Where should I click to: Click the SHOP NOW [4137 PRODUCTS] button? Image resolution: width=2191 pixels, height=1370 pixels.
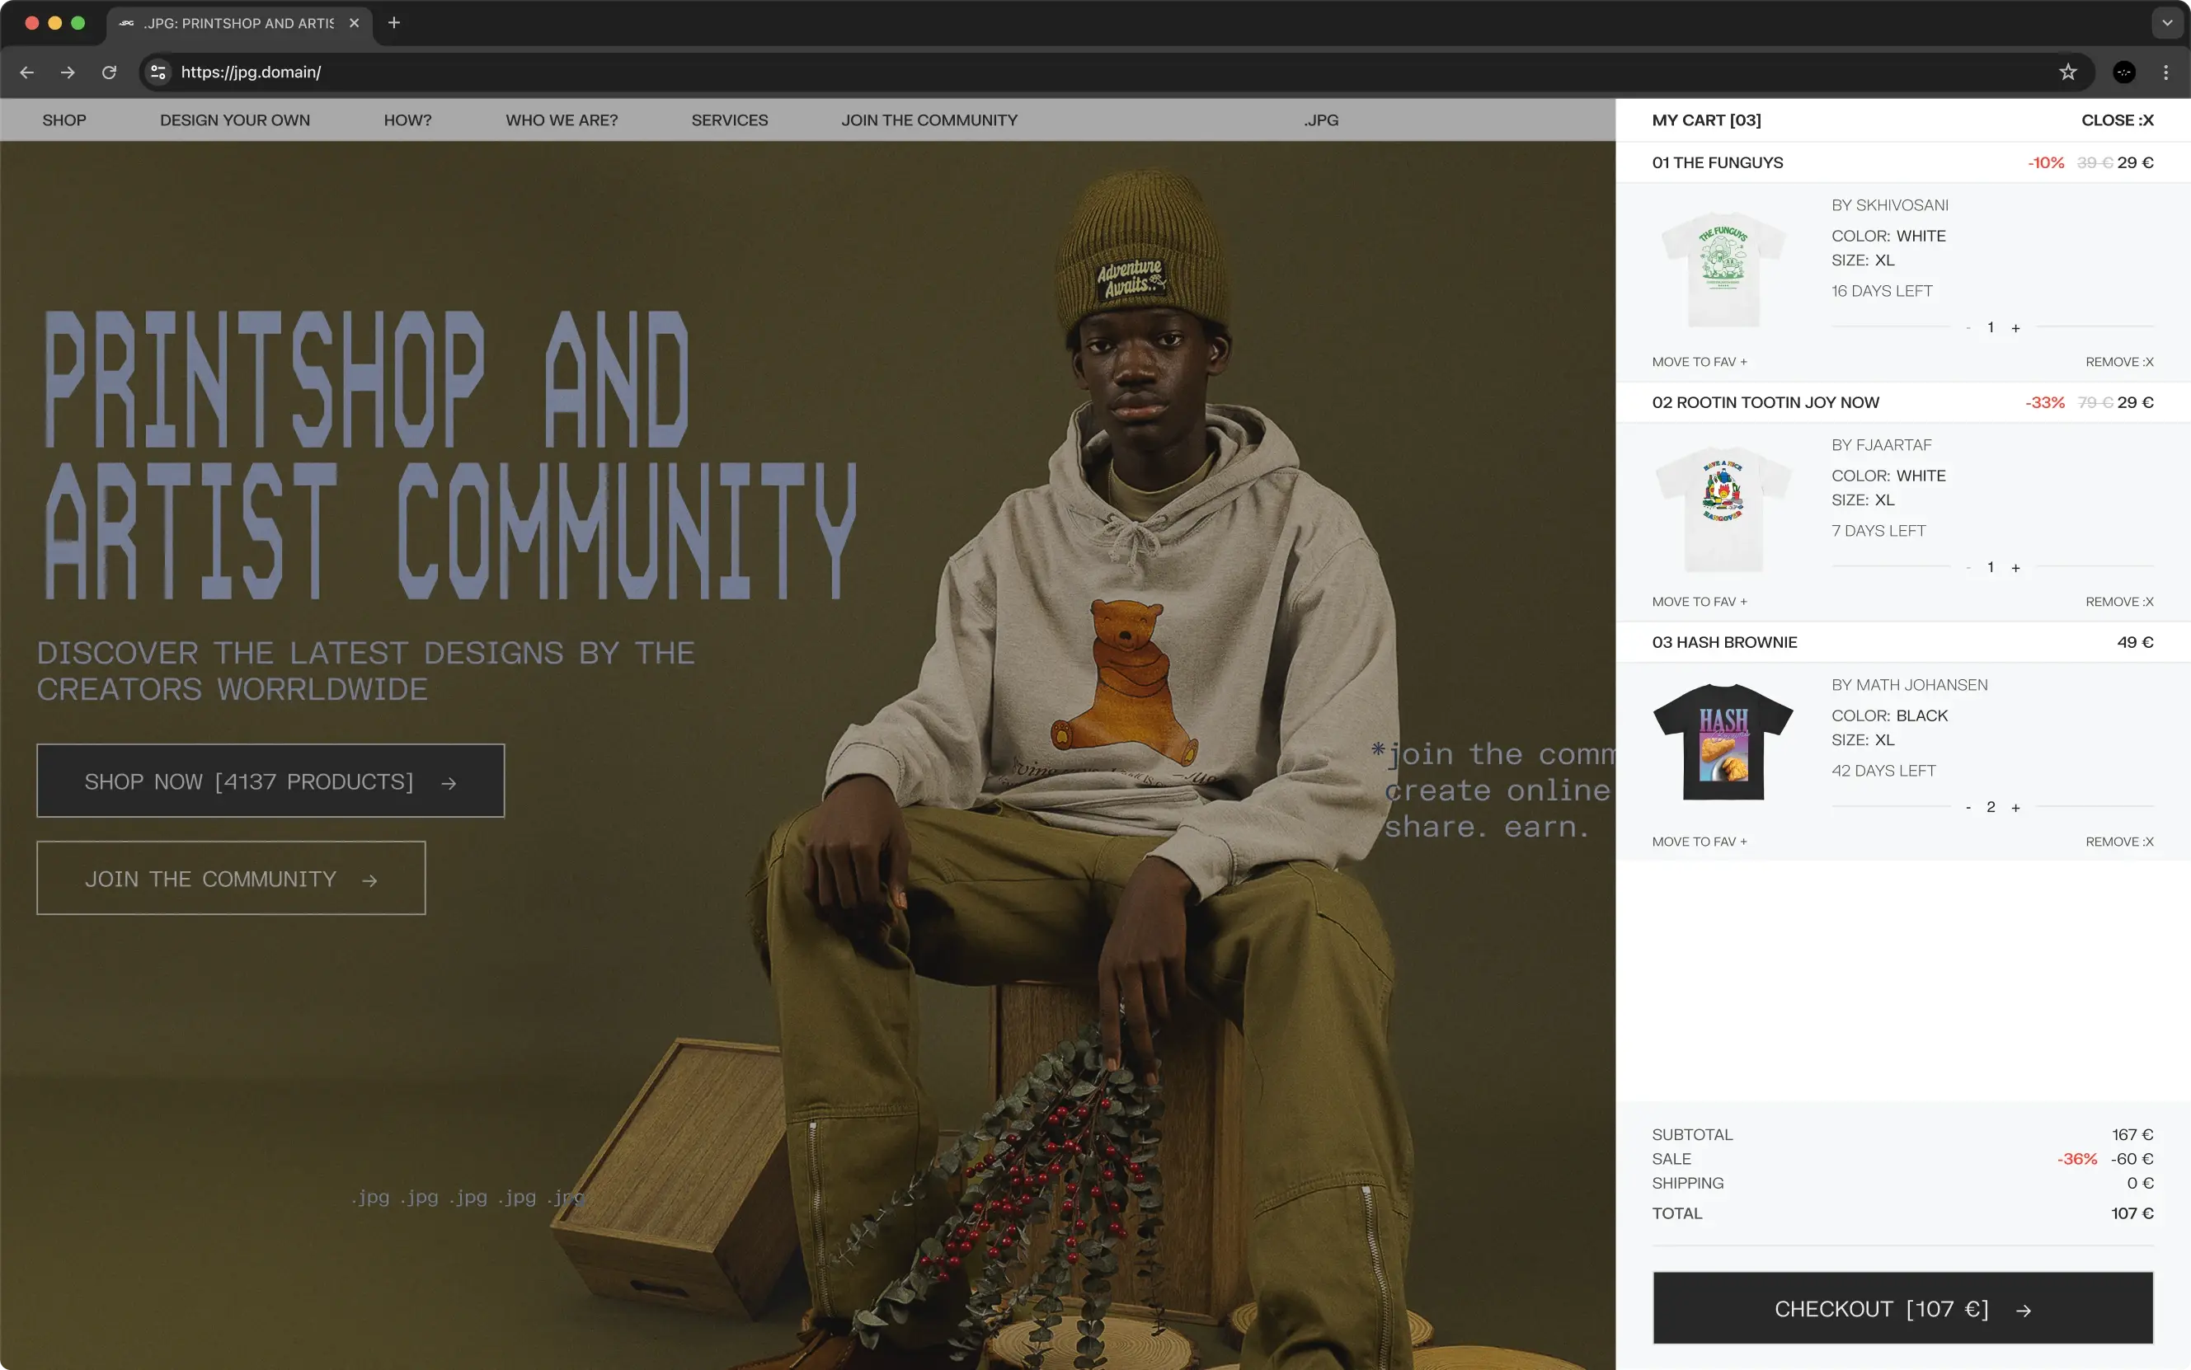pos(270,781)
